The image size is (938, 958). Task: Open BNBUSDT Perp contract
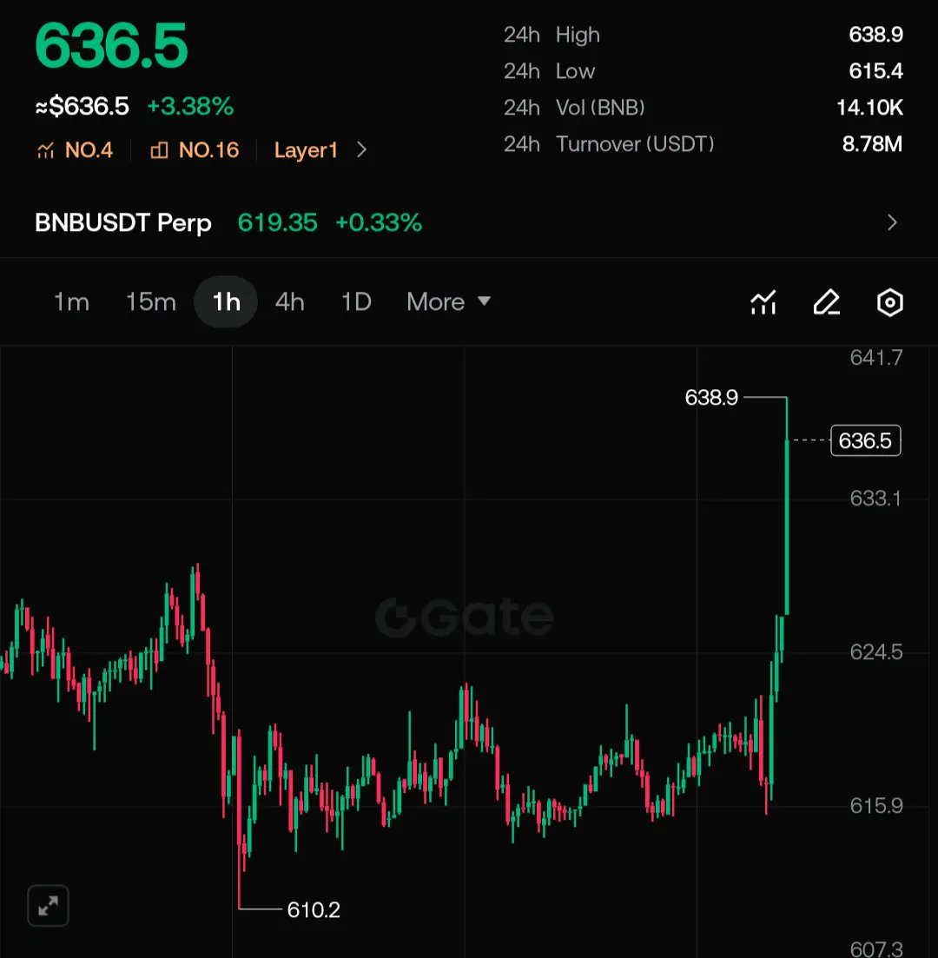pos(123,222)
